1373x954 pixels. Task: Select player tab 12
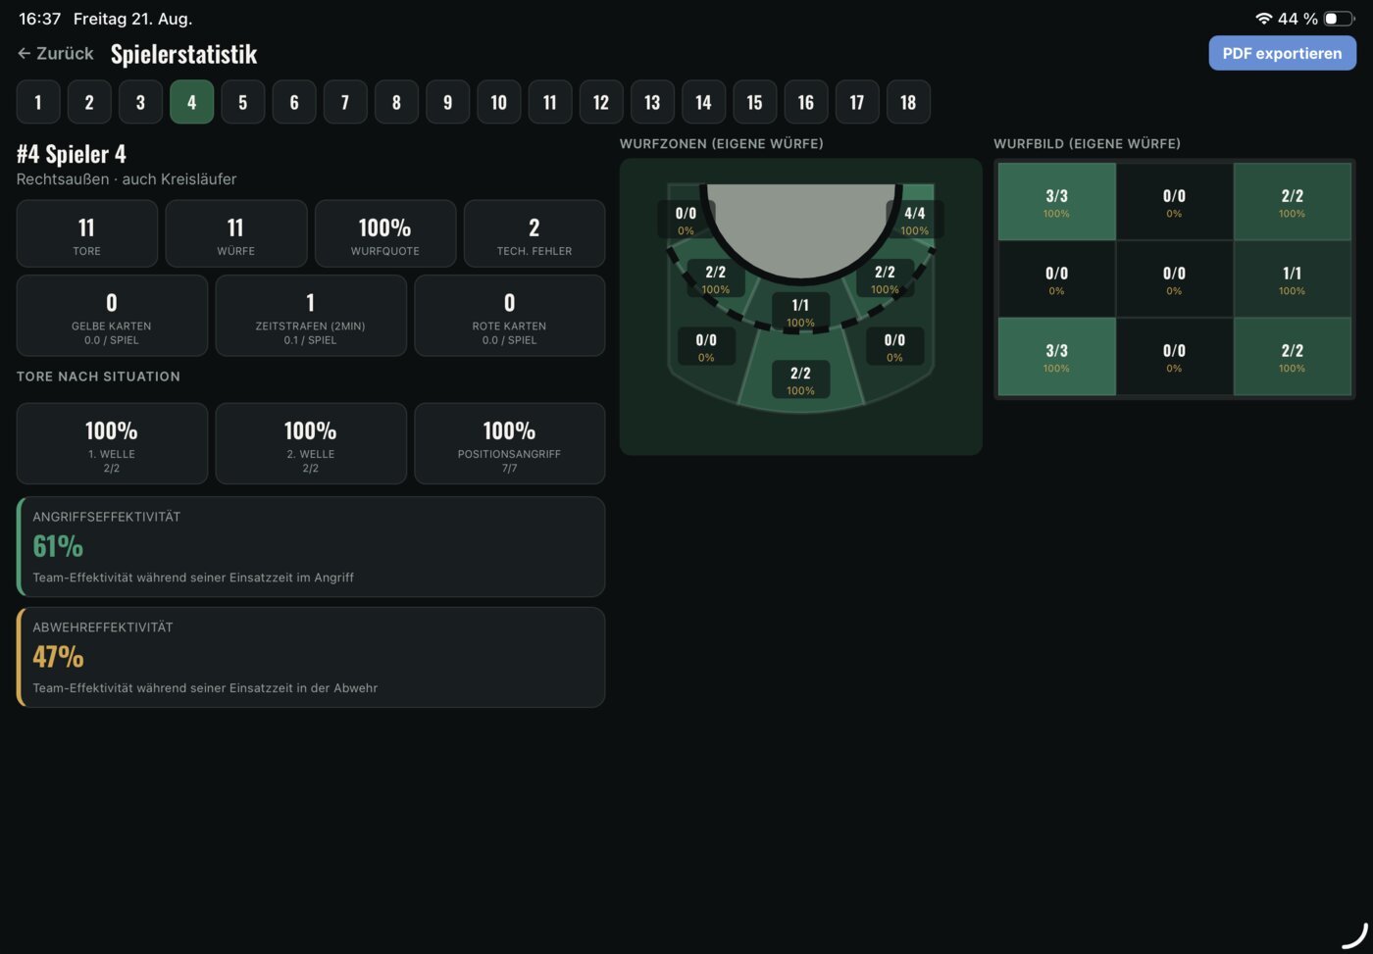pyautogui.click(x=601, y=102)
